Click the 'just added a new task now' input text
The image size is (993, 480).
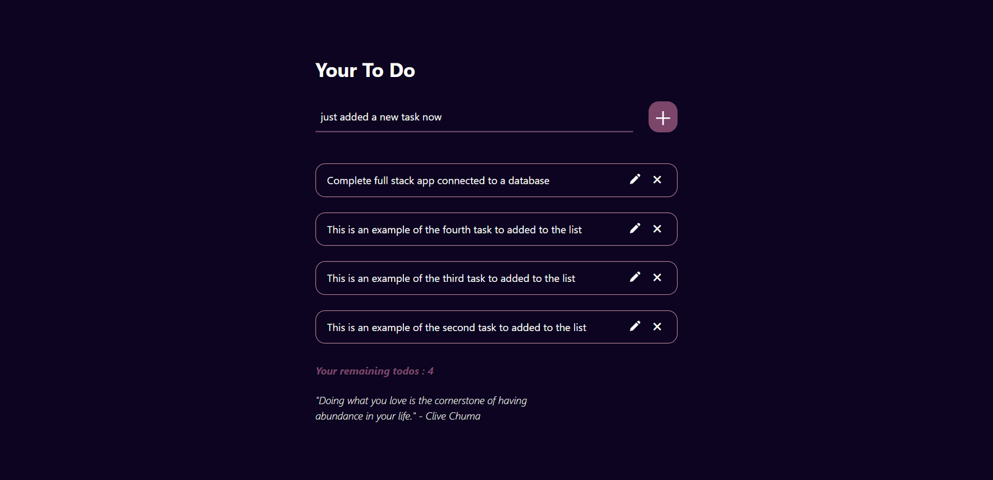point(381,117)
